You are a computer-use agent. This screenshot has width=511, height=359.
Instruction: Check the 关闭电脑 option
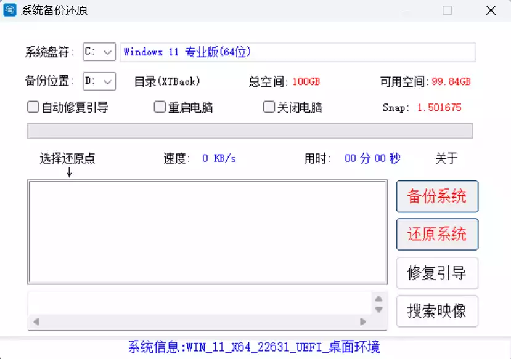(268, 107)
